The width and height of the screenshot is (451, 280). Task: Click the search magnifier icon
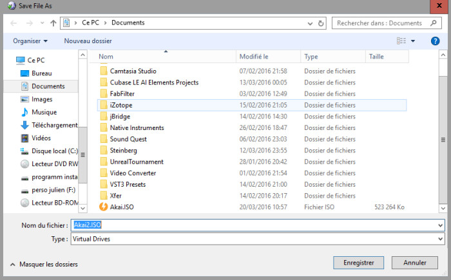point(434,23)
